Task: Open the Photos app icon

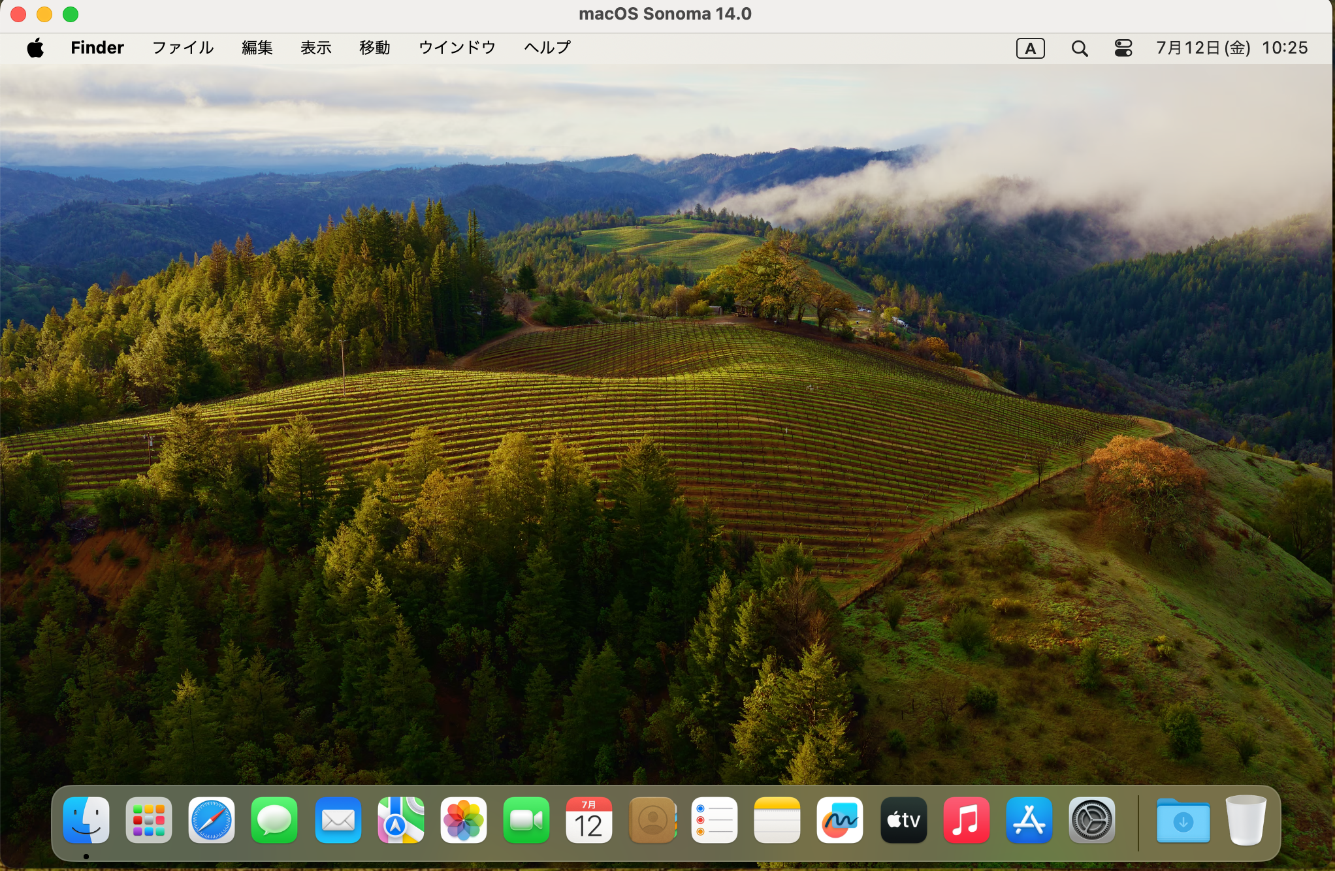Action: [463, 820]
